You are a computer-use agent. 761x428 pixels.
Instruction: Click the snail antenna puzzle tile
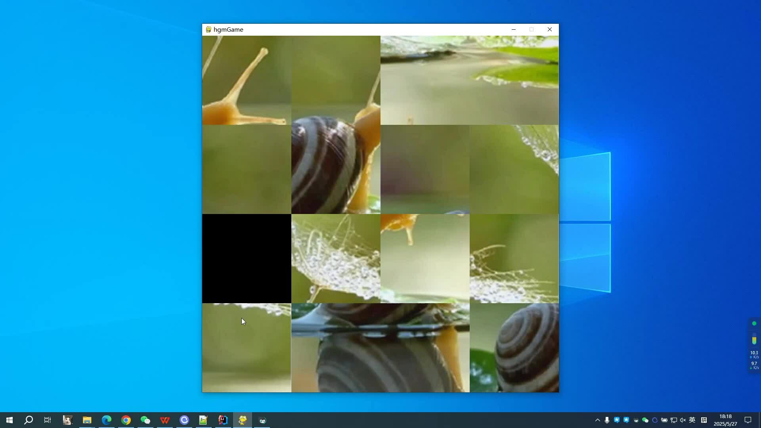[x=247, y=80]
